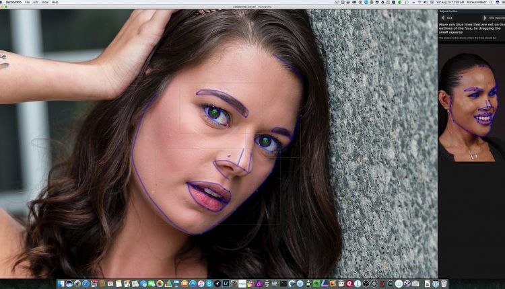505x289 pixels.
Task: Open Keynote from the Dock
Action: [x=176, y=284]
